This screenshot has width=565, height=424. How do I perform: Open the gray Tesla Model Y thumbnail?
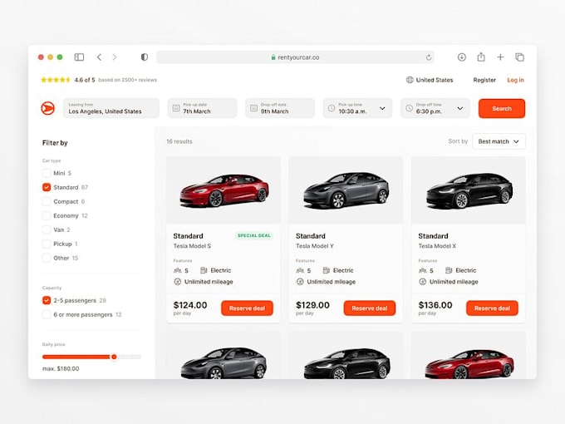346,190
